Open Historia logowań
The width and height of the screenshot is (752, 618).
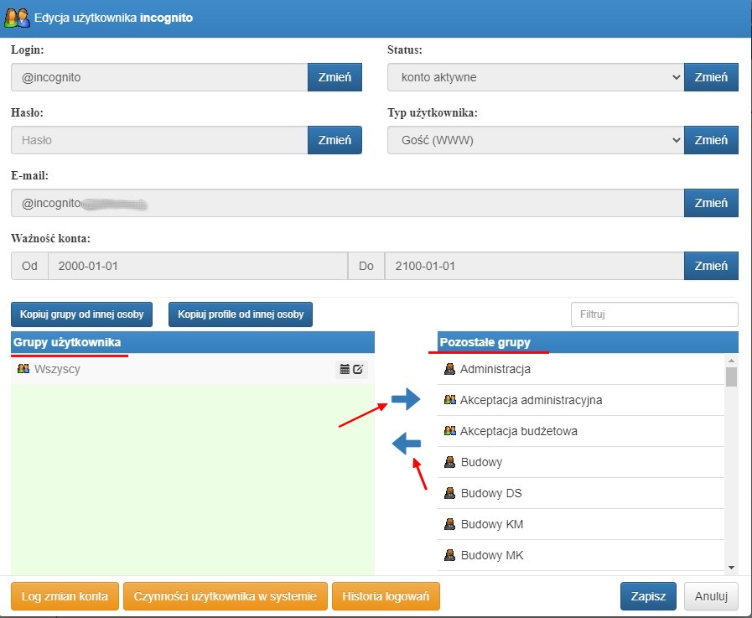pyautogui.click(x=386, y=596)
